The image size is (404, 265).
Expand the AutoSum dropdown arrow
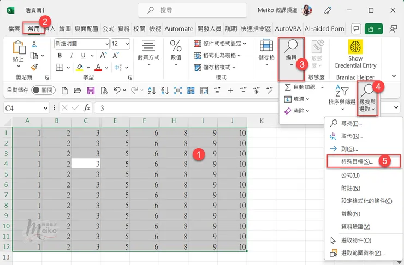pyautogui.click(x=322, y=87)
